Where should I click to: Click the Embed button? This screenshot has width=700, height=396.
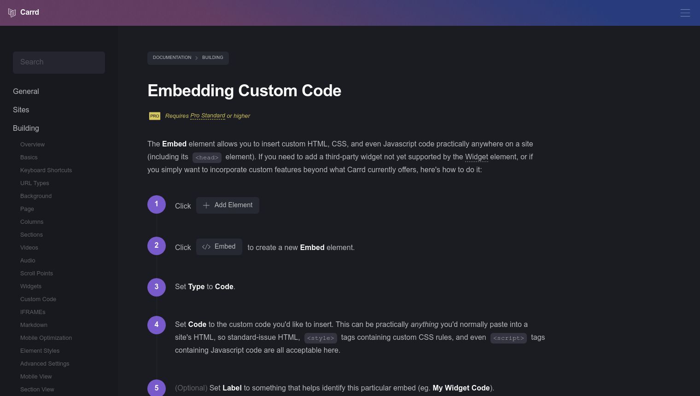(x=219, y=247)
